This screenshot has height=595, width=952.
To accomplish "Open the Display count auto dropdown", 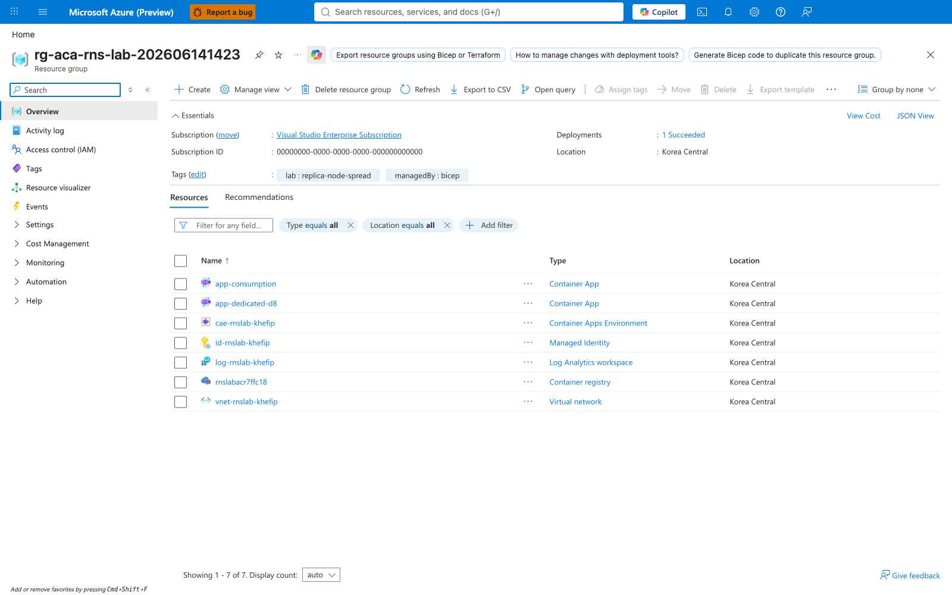I will (321, 575).
